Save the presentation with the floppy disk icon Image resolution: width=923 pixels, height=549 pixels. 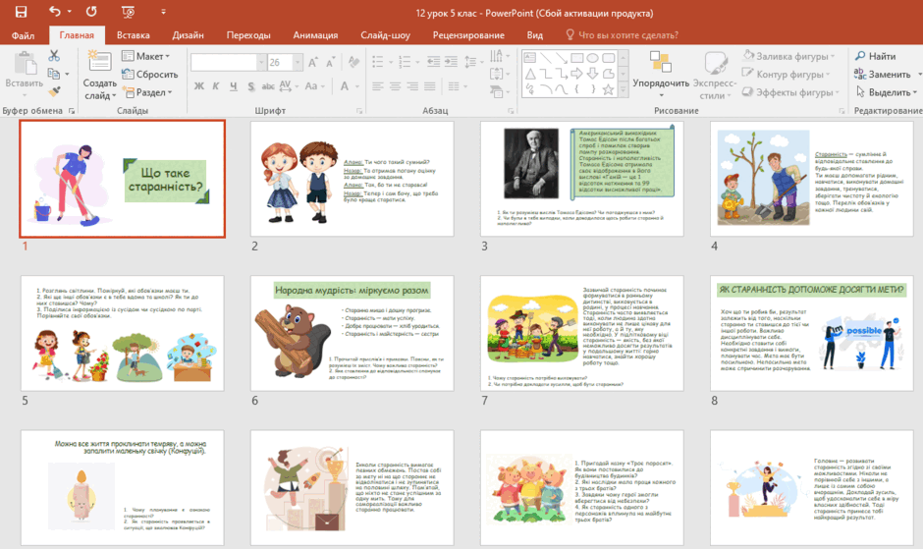tap(21, 12)
